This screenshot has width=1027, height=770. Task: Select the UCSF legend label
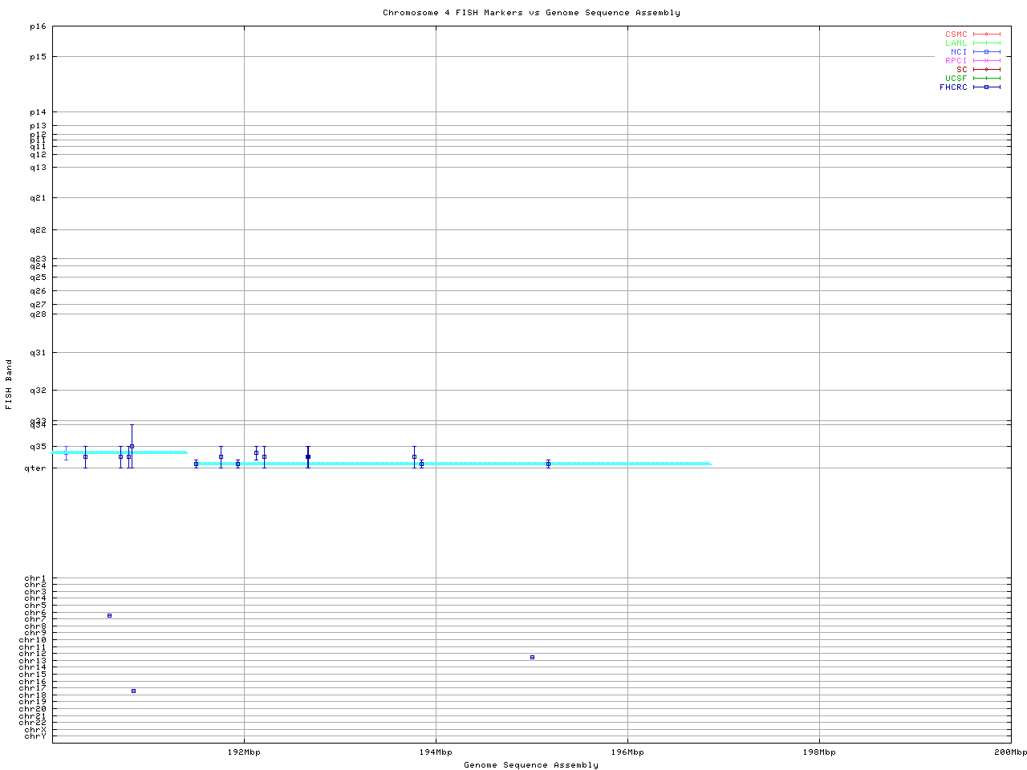(956, 79)
